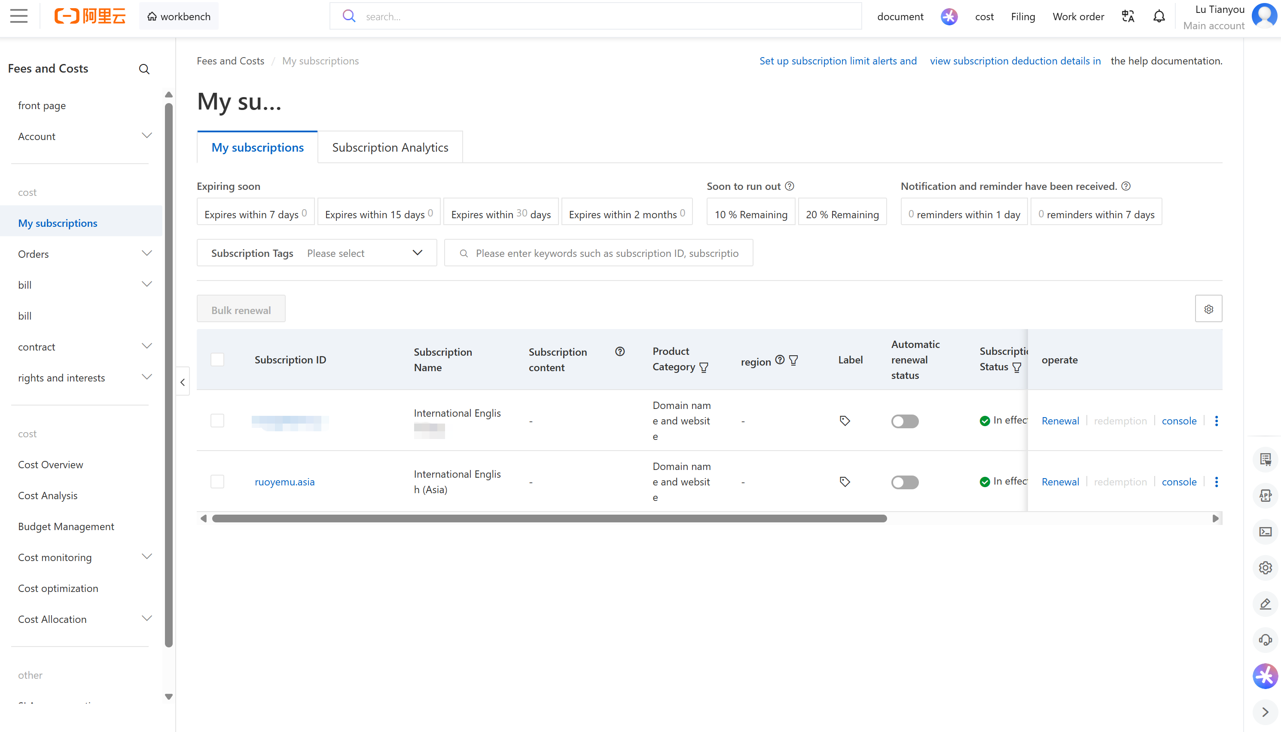Open more actions for ruoyemu.asia row
The image size is (1281, 732).
point(1216,482)
